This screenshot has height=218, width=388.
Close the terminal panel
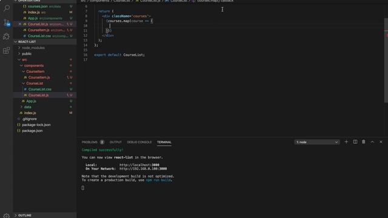click(381, 142)
